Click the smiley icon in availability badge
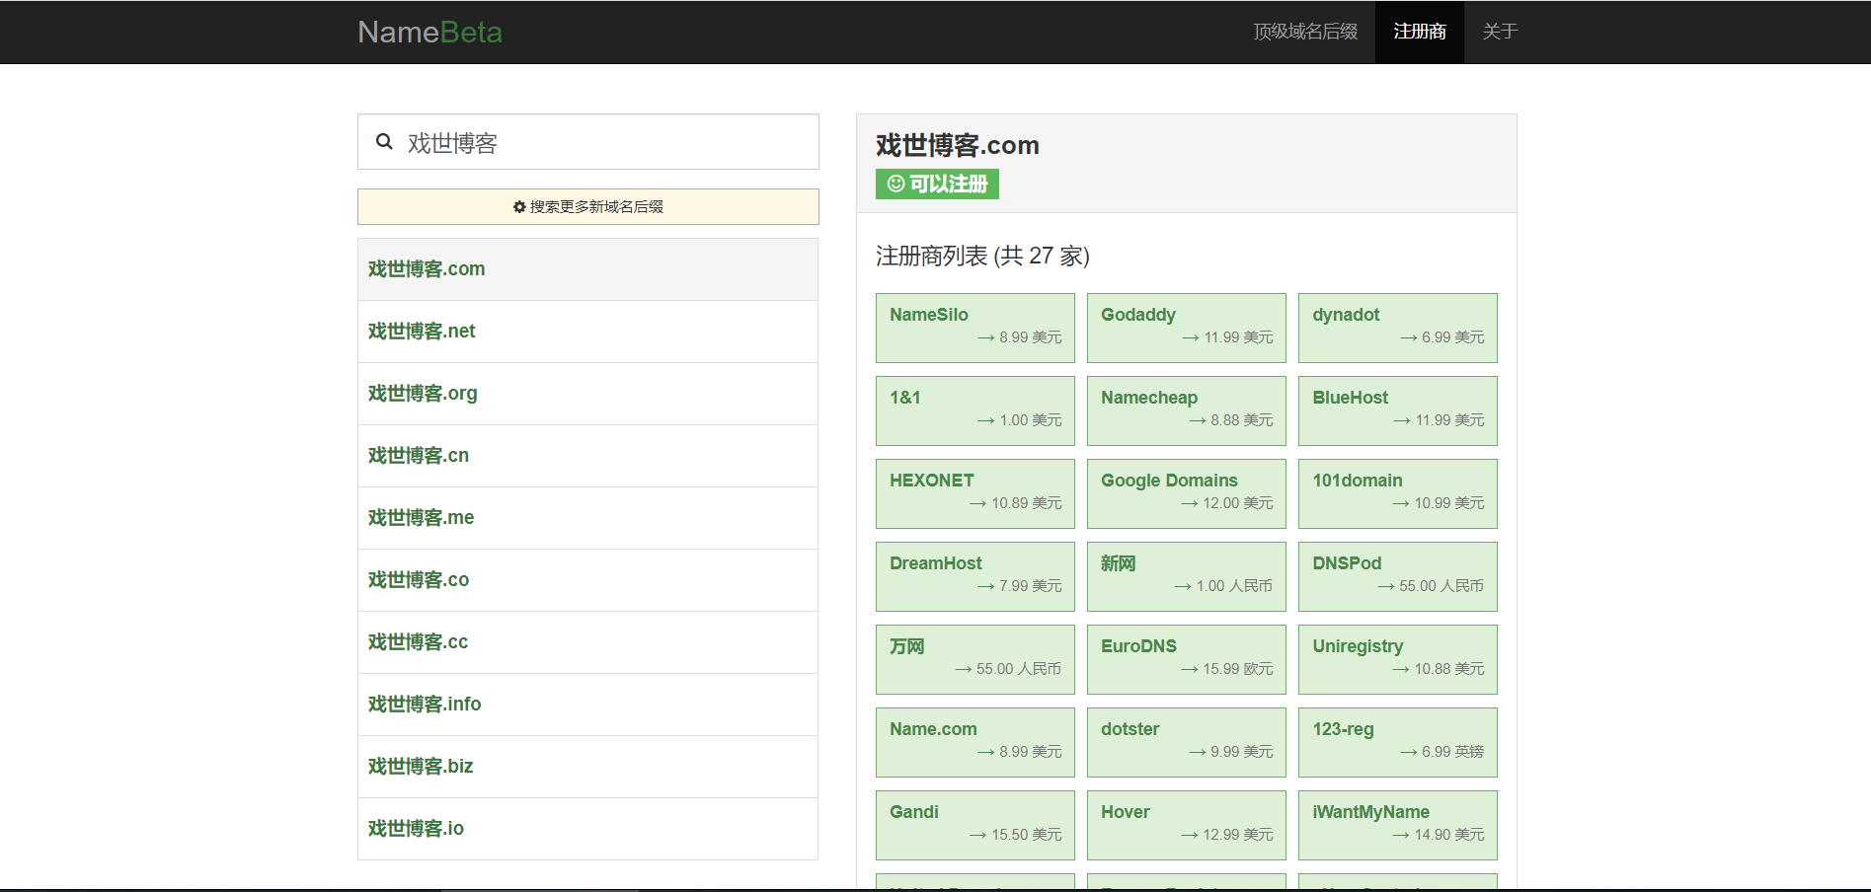The image size is (1871, 892). click(896, 184)
